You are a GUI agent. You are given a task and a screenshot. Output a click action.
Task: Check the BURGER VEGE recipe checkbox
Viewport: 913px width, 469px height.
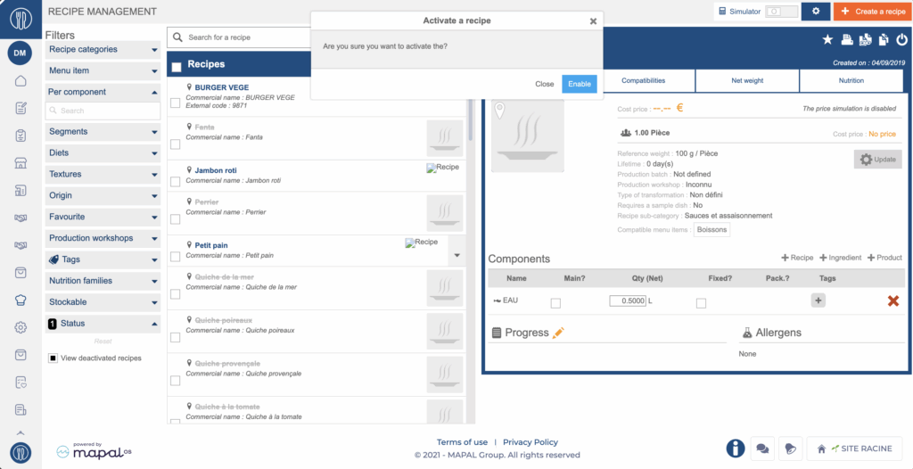175,103
